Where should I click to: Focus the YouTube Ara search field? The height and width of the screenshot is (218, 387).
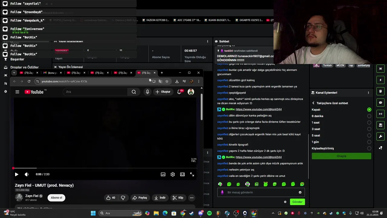tap(95, 92)
